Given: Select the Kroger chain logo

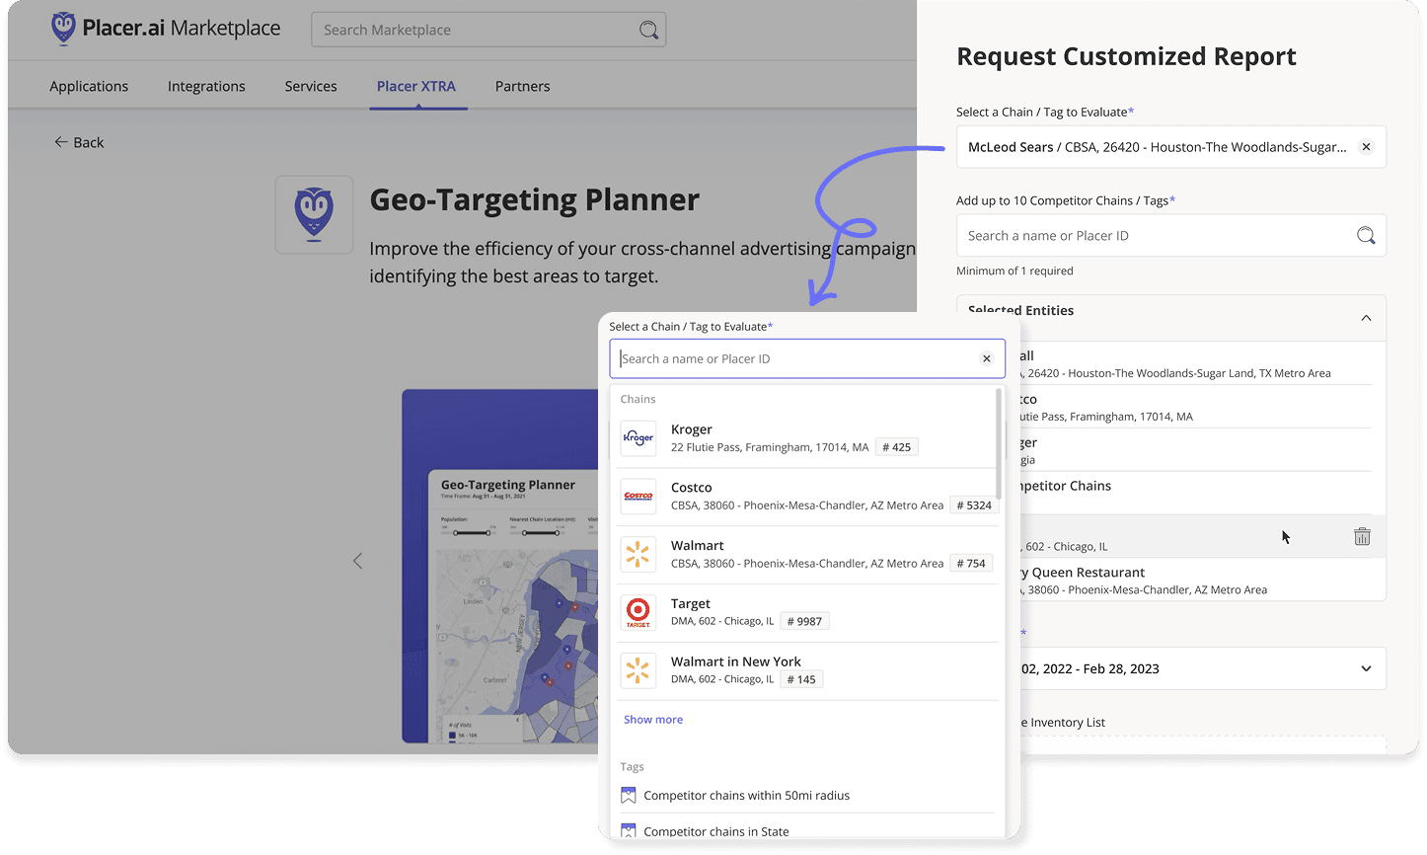Looking at the screenshot, I should [x=638, y=437].
